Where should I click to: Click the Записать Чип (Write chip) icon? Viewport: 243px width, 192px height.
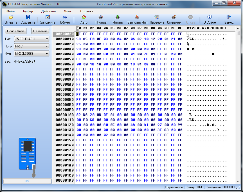click(137, 17)
